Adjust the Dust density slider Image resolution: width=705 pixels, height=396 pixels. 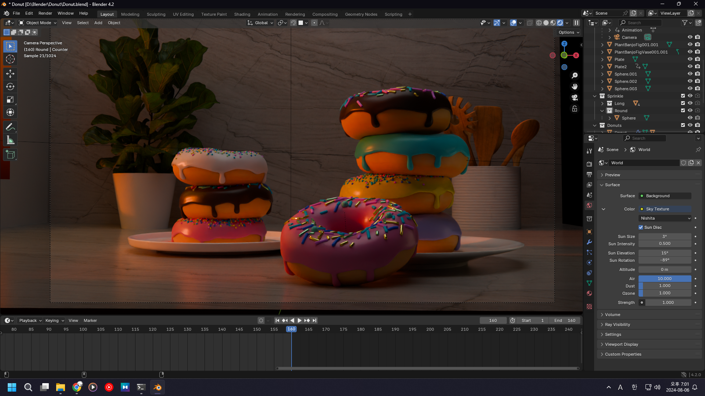tap(665, 286)
